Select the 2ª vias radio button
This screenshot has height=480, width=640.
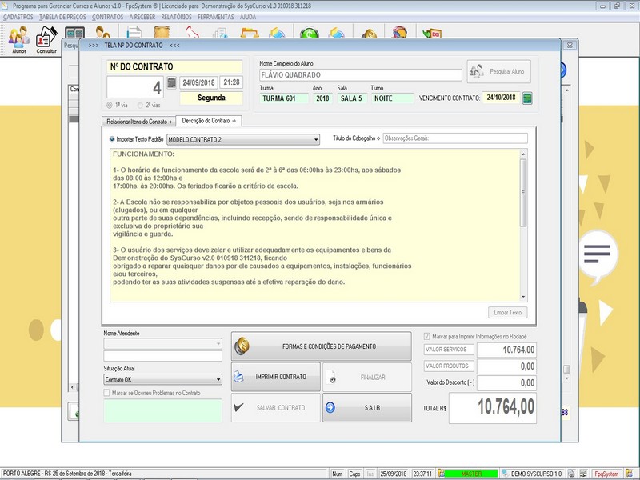140,106
